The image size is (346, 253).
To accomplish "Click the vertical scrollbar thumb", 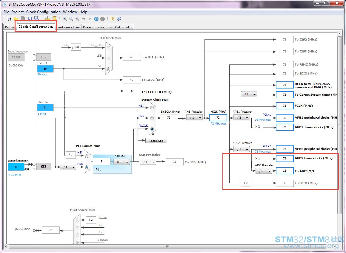I will 340,125.
